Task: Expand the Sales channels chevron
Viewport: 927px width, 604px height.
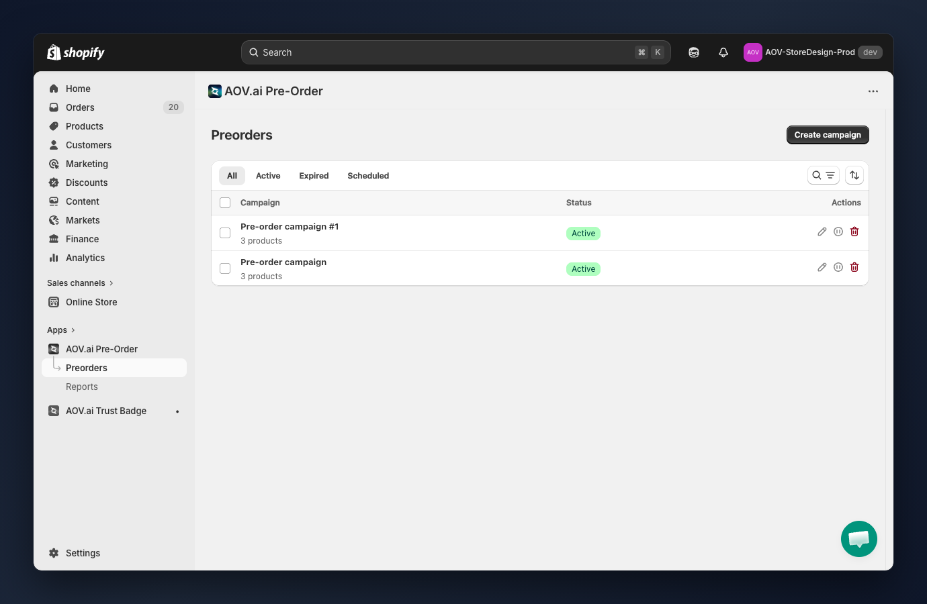Action: click(112, 283)
